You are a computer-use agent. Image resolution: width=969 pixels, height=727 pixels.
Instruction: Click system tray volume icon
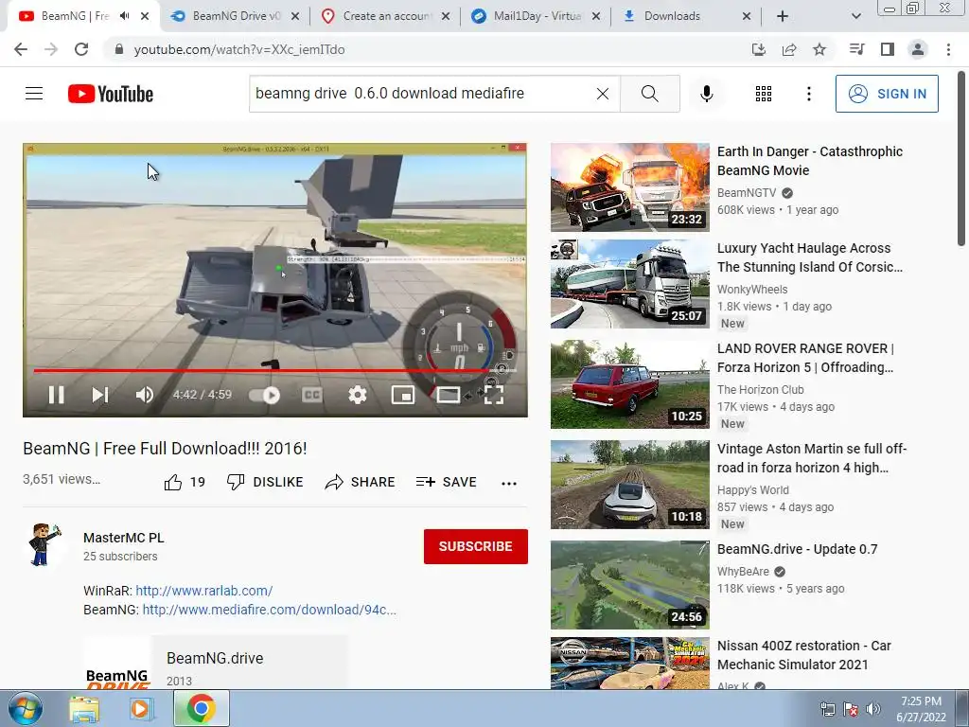pyautogui.click(x=873, y=709)
